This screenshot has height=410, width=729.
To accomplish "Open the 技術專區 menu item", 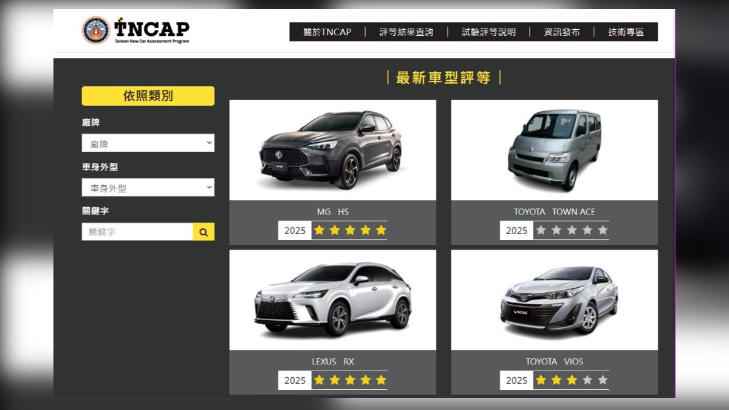I will pyautogui.click(x=626, y=32).
